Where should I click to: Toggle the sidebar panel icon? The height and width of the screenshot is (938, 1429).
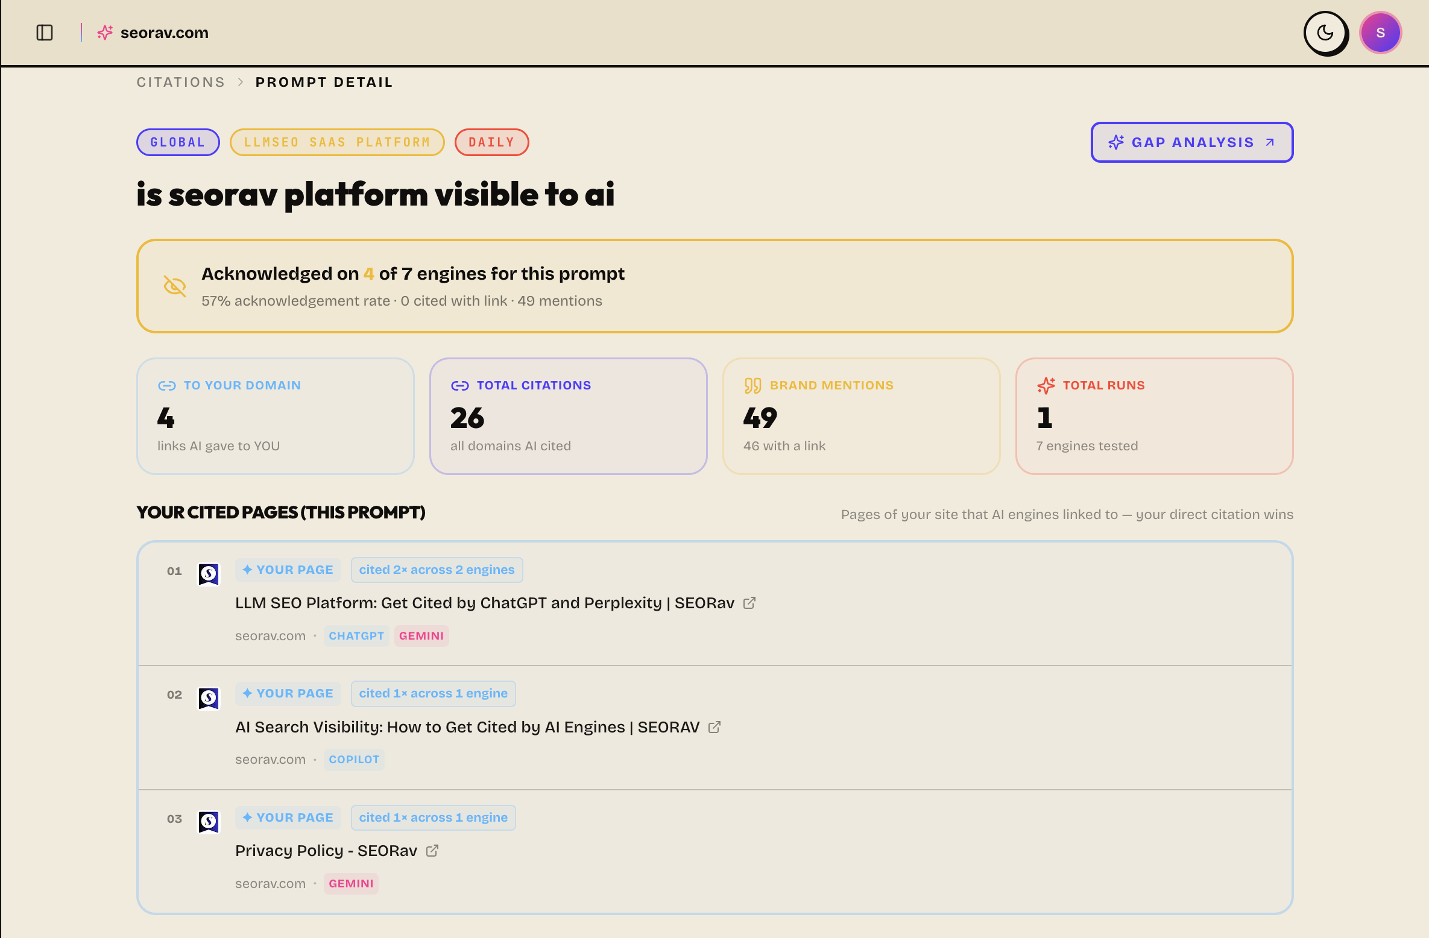pyautogui.click(x=45, y=33)
